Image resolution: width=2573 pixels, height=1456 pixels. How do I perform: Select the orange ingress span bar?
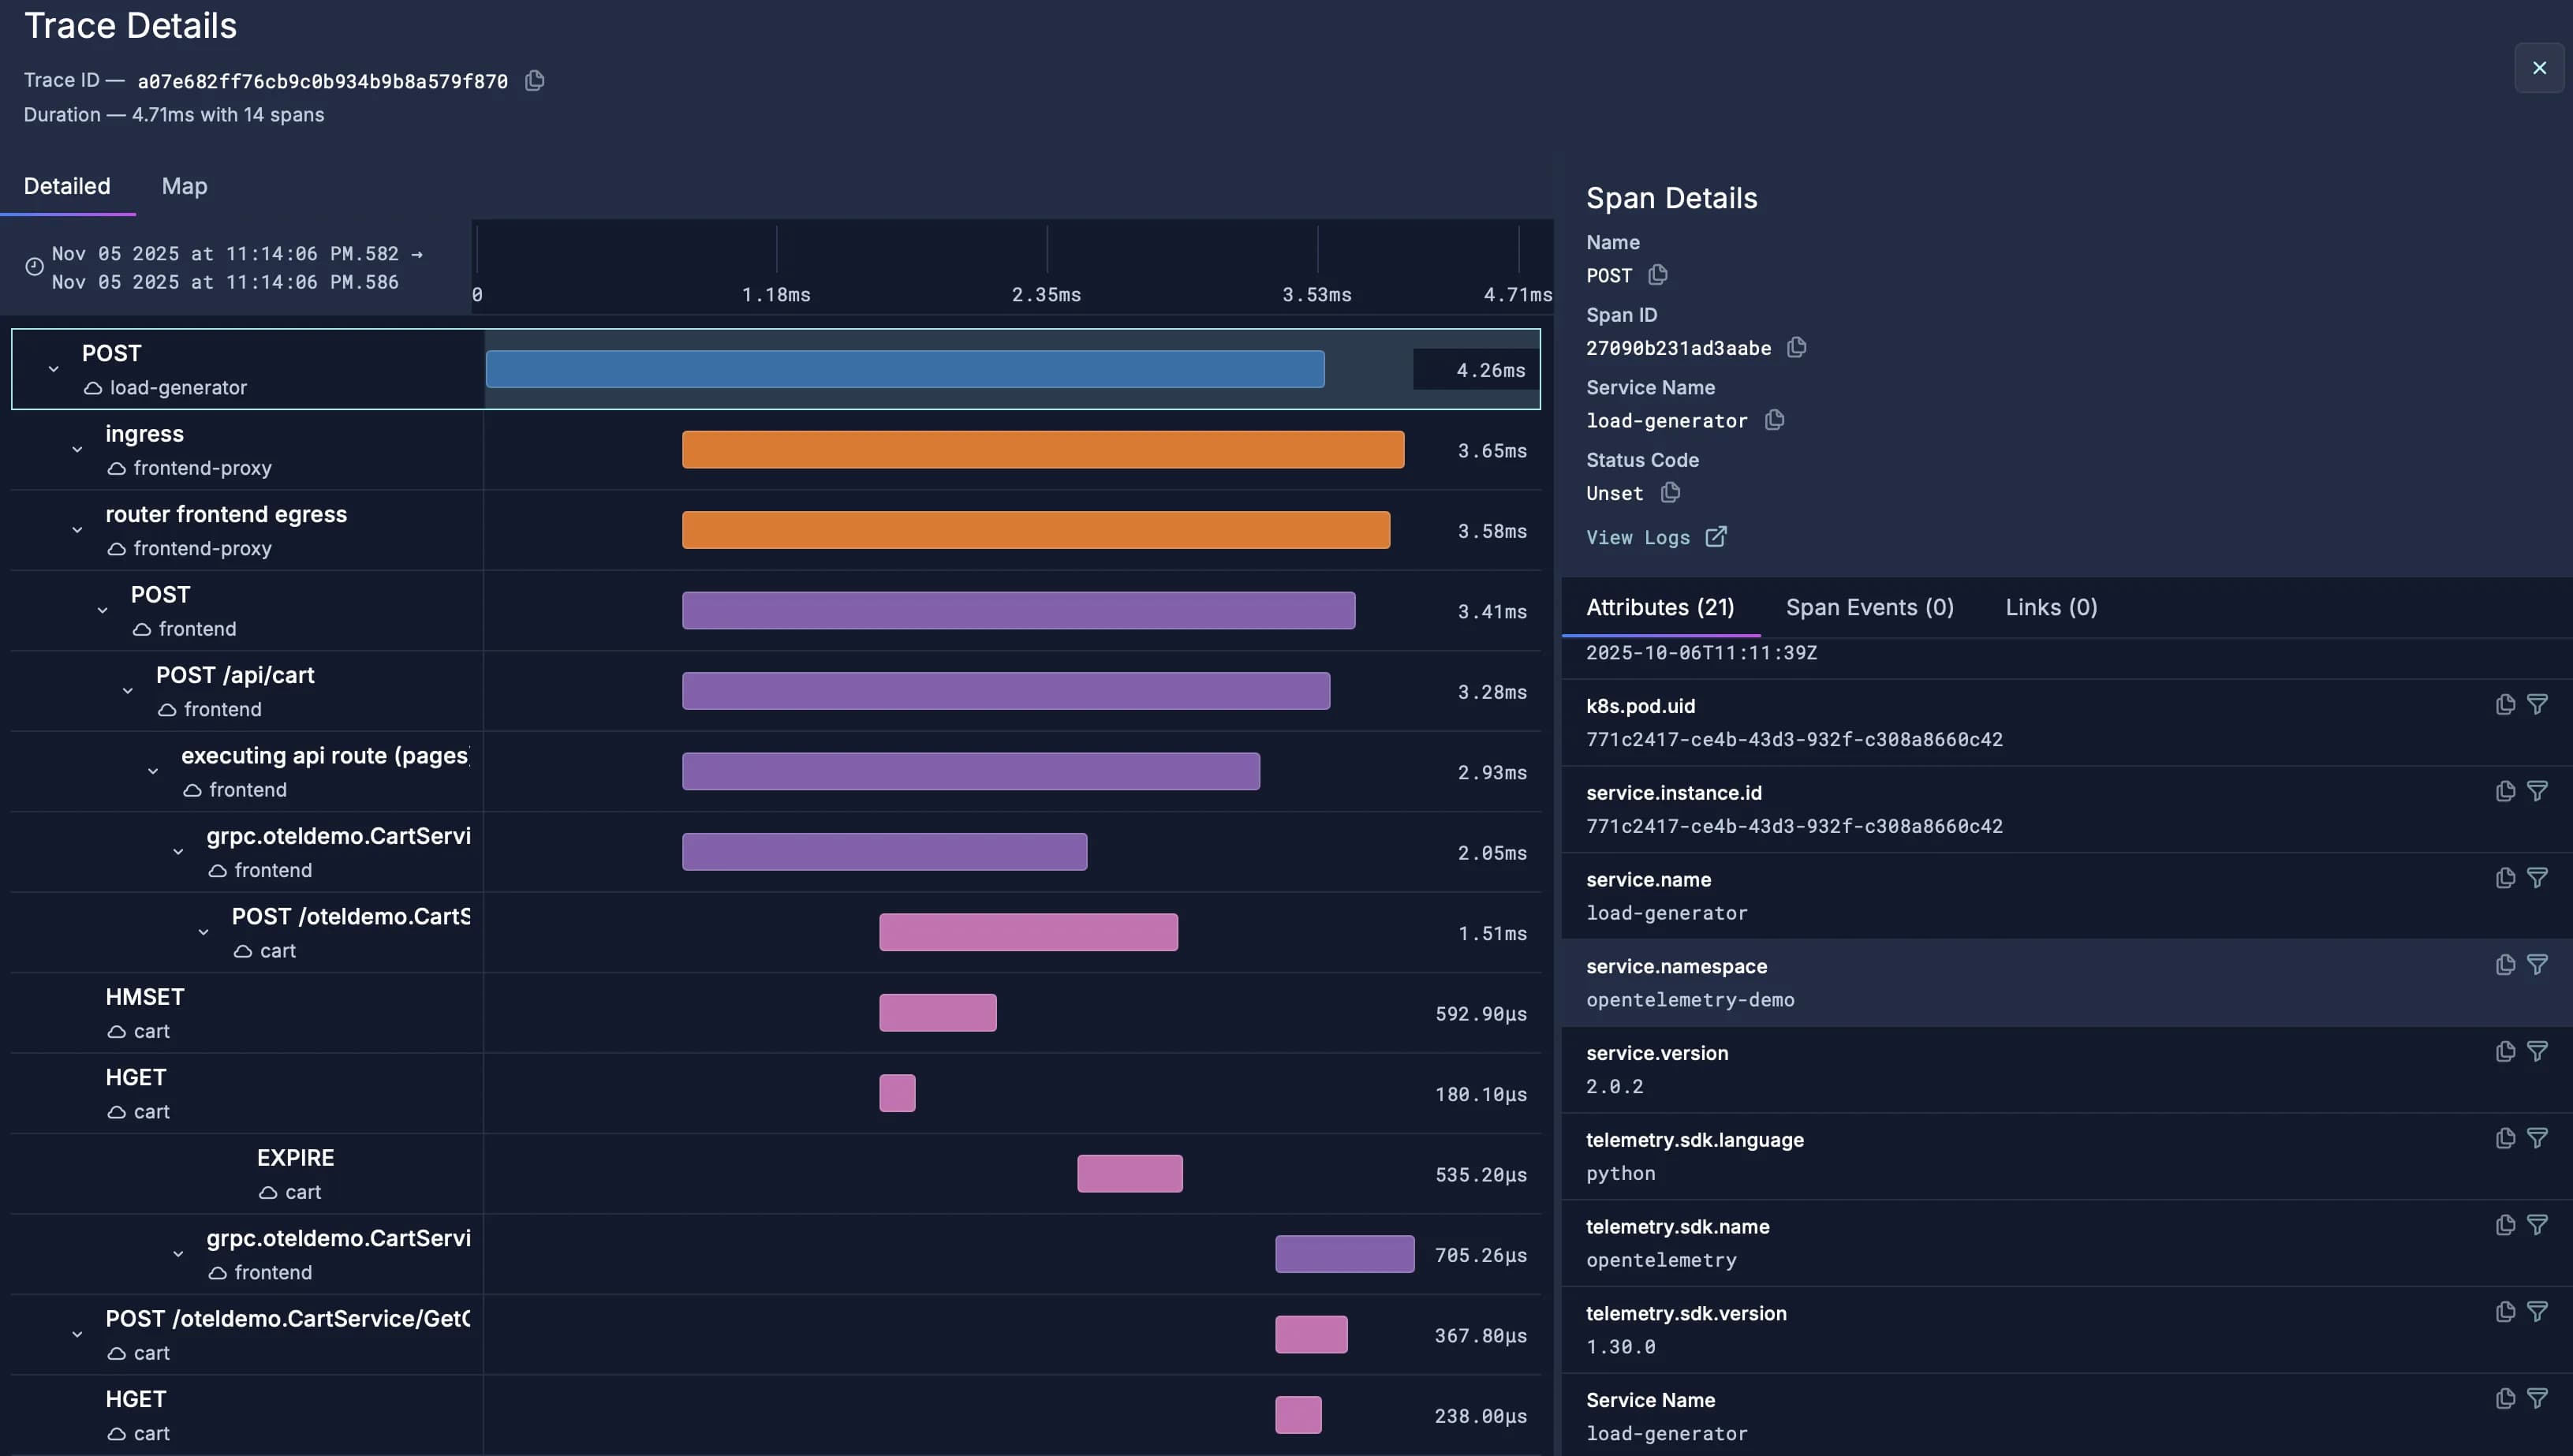1042,450
